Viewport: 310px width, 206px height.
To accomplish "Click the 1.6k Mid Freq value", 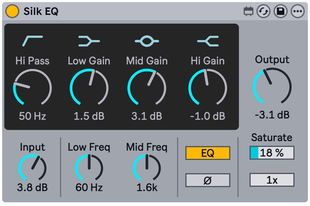I will pyautogui.click(x=147, y=187).
